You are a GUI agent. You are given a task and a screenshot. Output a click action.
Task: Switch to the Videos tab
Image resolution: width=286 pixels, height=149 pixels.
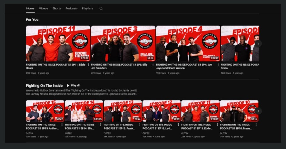click(x=43, y=8)
